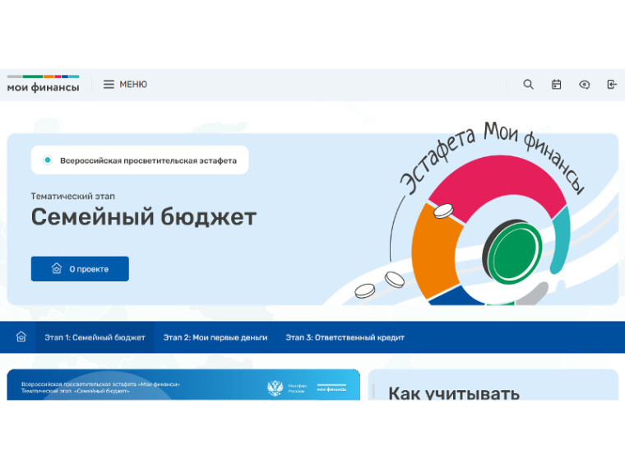Click the Тематический этап label
The height and width of the screenshot is (469, 625).
tap(73, 196)
